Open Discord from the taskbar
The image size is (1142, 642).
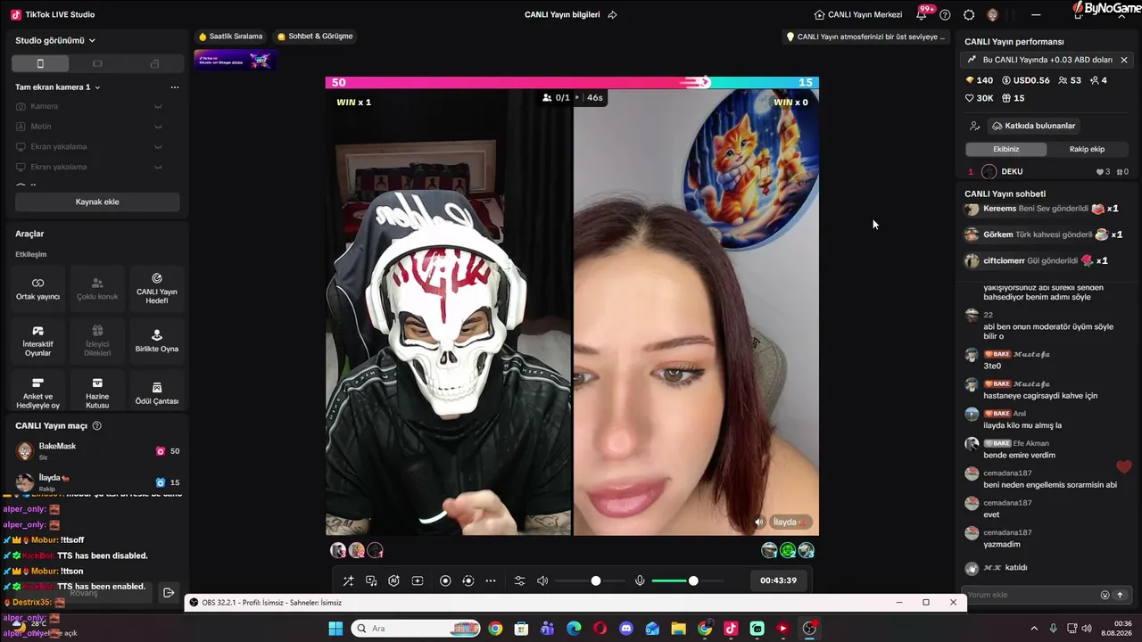[x=626, y=629]
